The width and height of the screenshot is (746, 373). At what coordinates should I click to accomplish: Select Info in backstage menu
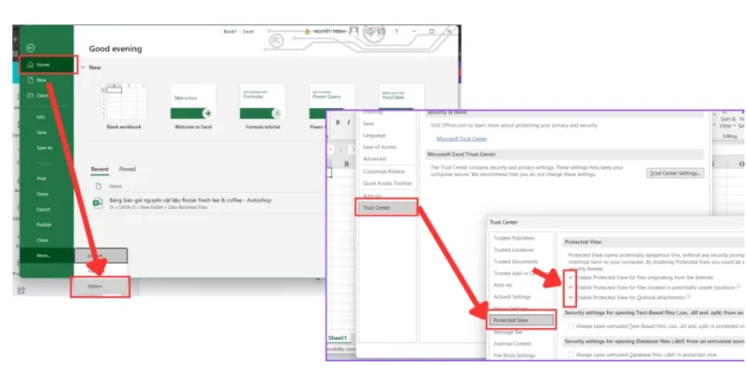tap(48, 117)
